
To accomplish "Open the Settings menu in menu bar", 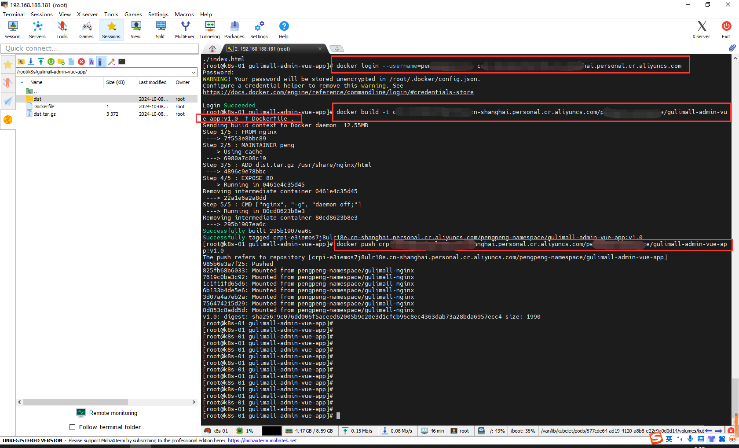I will 158,15.
